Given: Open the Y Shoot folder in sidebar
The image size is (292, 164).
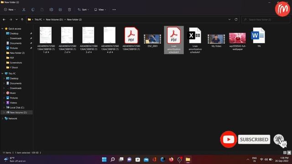Looking at the screenshot, I should [14, 67].
